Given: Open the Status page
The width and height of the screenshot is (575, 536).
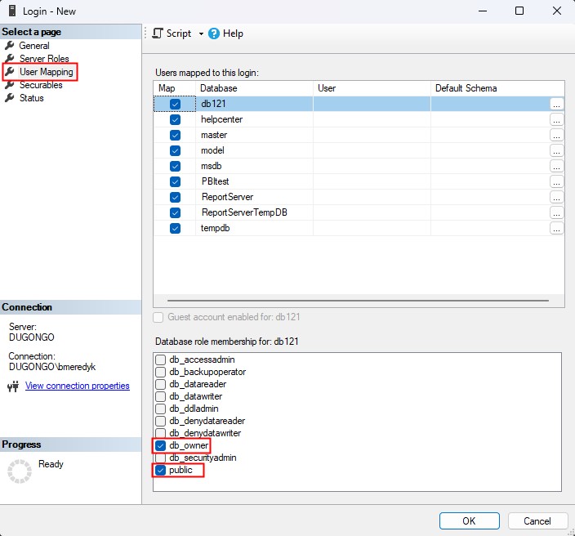Looking at the screenshot, I should [32, 98].
